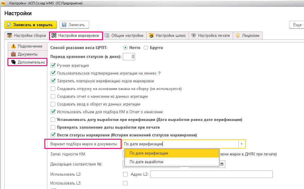
Task: Click the lightbulb icon on Лицензии tab
Action: [238, 36]
